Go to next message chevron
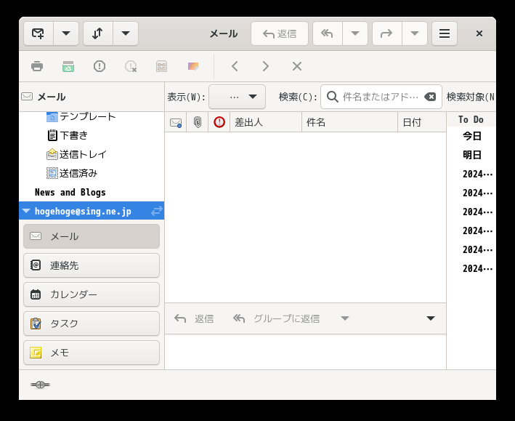This screenshot has width=515, height=421. pos(266,66)
